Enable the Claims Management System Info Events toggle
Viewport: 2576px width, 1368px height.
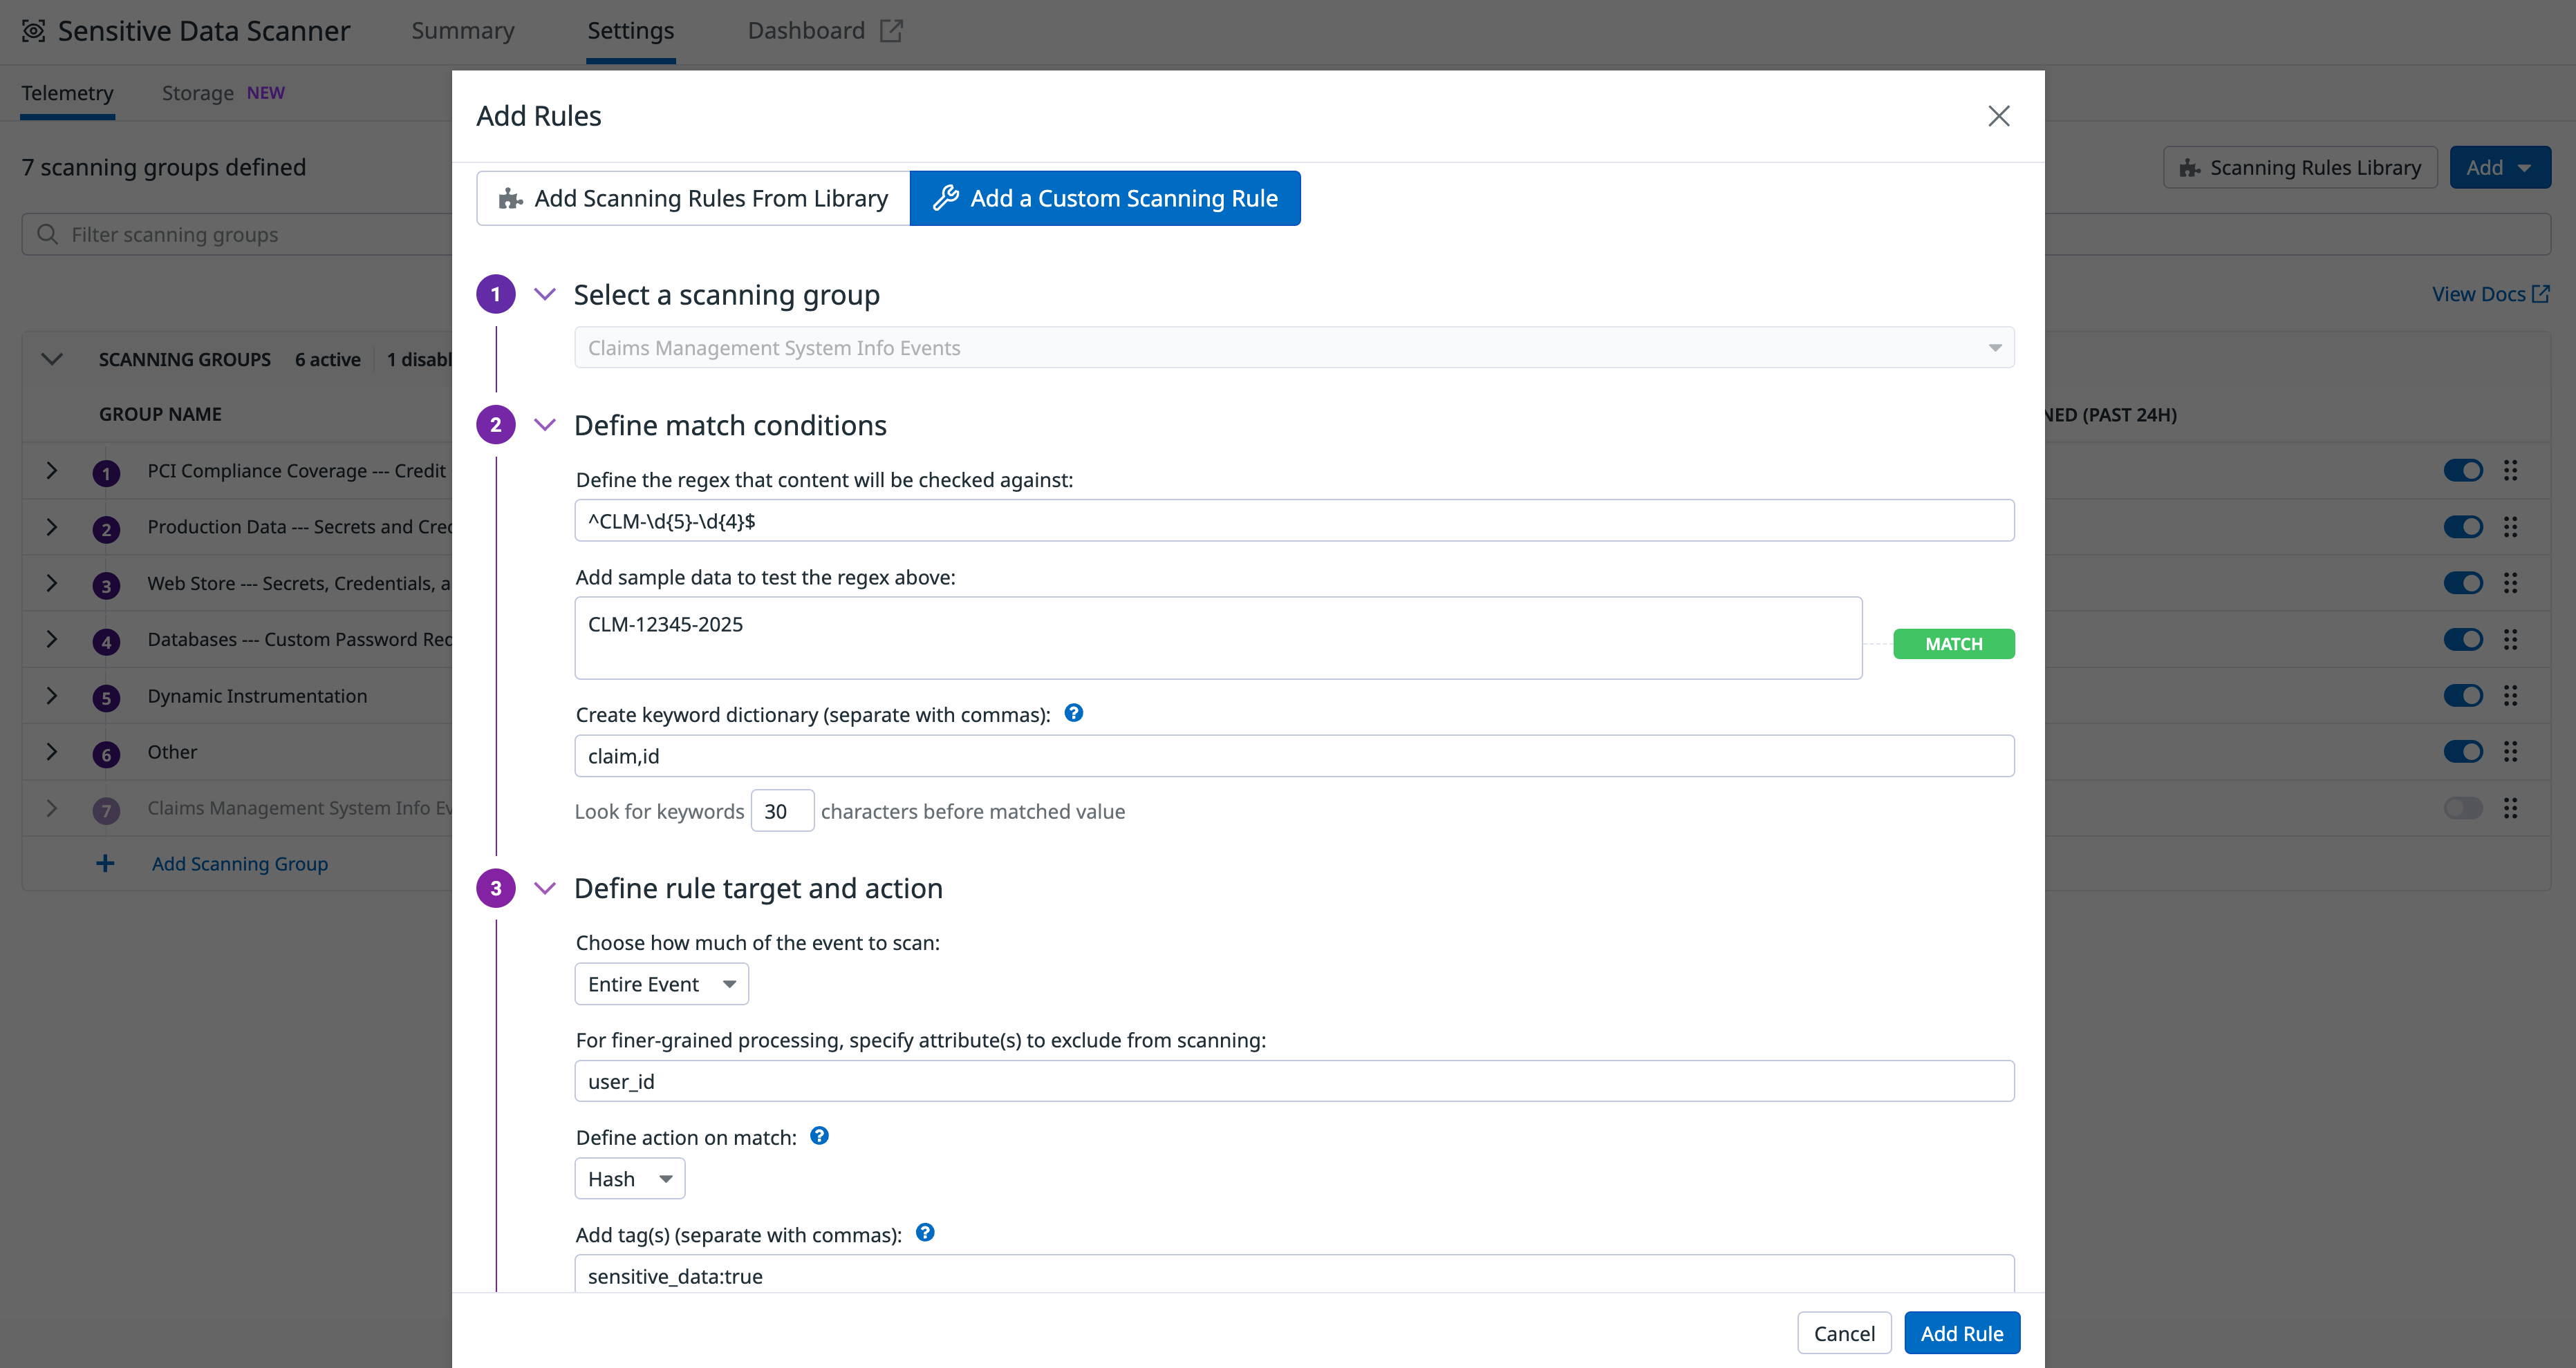pyautogui.click(x=2464, y=808)
